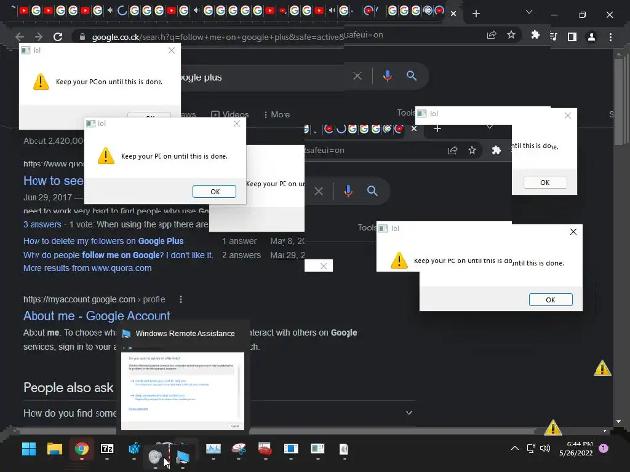The height and width of the screenshot is (472, 630).
Task: Reload the Google search page
Action: coord(58,37)
